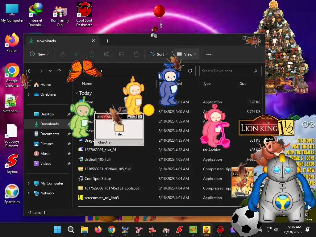Launch Cool Spot Deskmate desktop shortcut
The width and height of the screenshot is (316, 237).
(84, 15)
